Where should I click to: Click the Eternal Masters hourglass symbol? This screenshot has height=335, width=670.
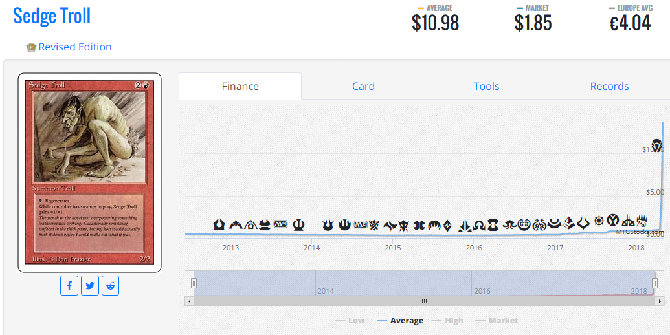[x=493, y=225]
